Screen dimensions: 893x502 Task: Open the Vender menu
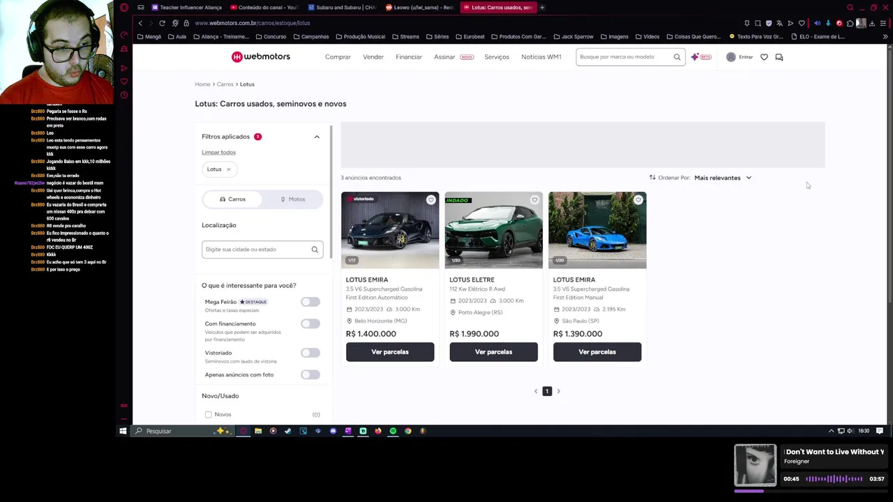coord(373,57)
